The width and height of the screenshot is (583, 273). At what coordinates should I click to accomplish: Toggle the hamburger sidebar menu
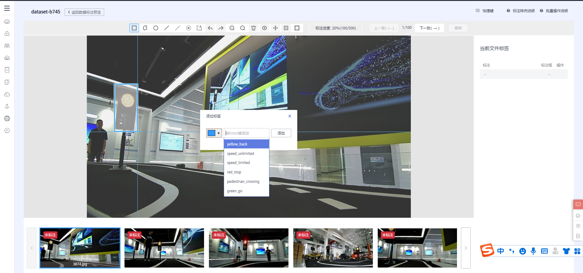[x=7, y=9]
